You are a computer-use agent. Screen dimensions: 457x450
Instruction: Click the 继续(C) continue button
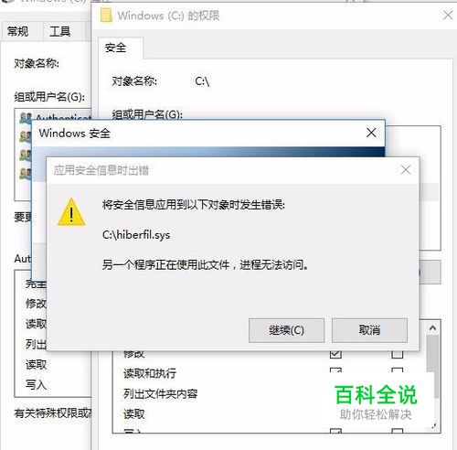pos(286,330)
